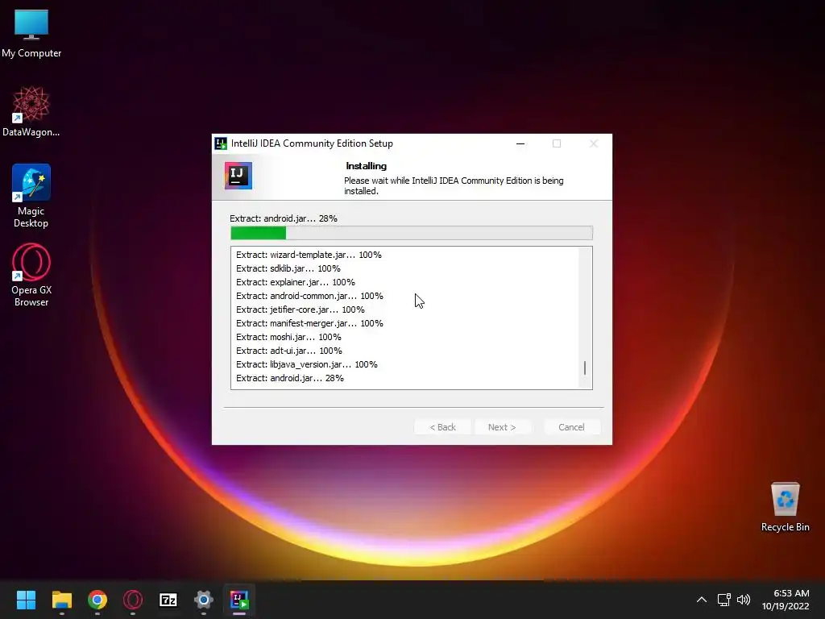
Task: Click the 'Extract: wizard-template.jar... 100%' log line
Action: (309, 255)
